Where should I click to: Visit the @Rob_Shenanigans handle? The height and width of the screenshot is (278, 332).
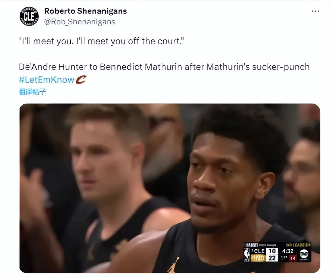point(80,22)
